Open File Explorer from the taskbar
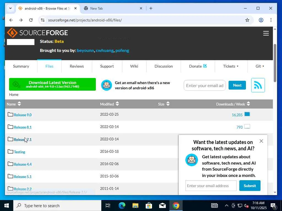The width and height of the screenshot is (282, 211). coord(135,206)
